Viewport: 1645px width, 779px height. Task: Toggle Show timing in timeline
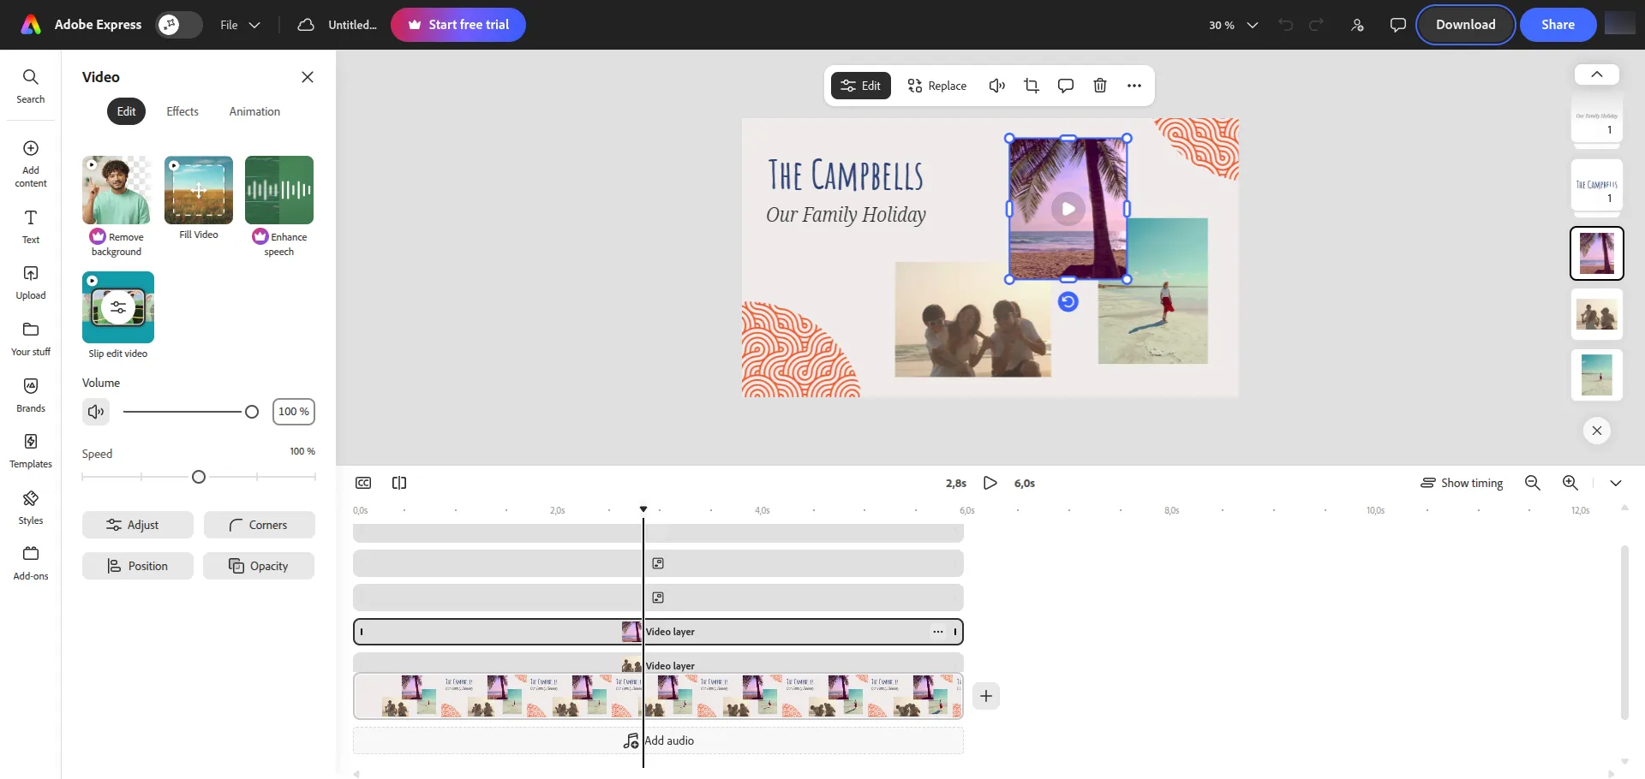[1462, 483]
